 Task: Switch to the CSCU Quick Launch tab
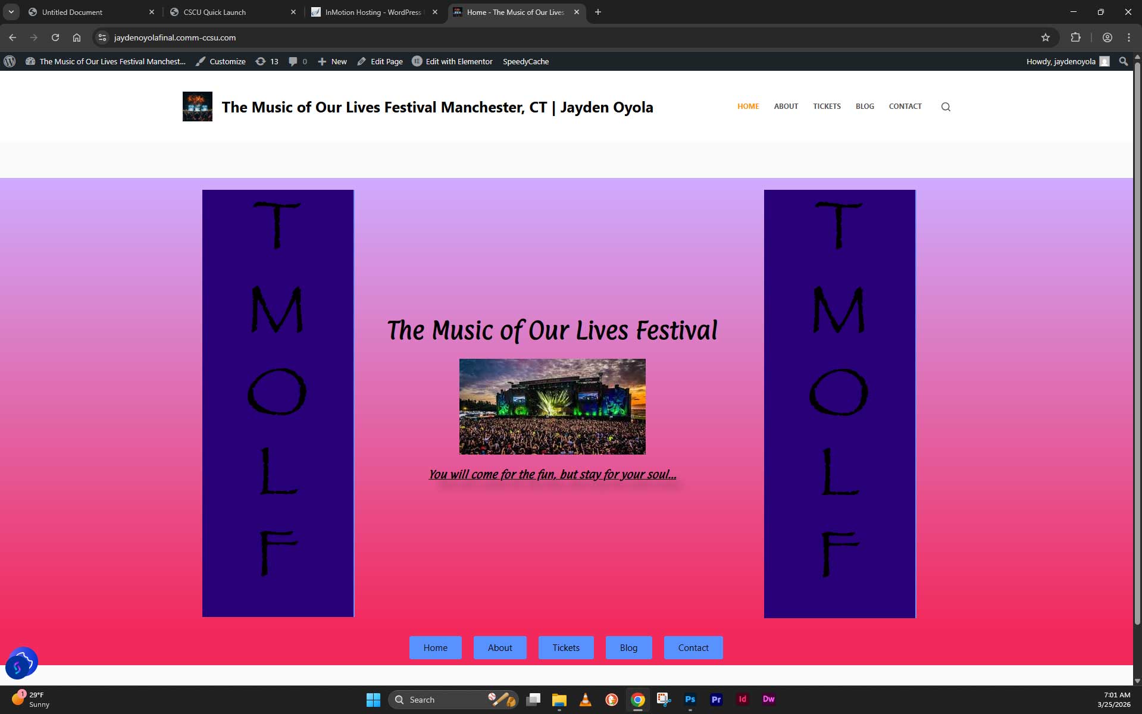point(232,12)
